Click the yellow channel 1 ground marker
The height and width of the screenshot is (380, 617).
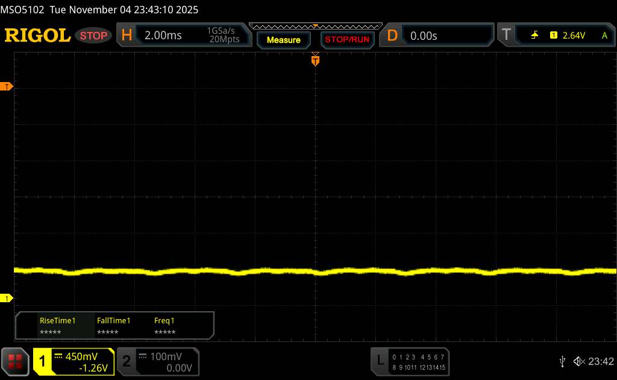(x=7, y=299)
